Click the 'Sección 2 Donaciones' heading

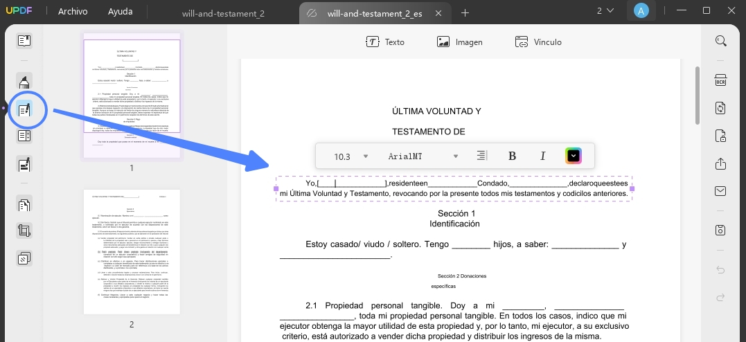(x=462, y=276)
